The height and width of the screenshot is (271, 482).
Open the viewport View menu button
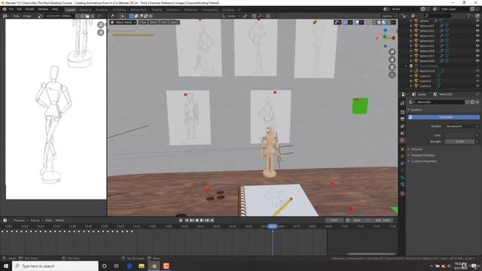[x=142, y=23]
